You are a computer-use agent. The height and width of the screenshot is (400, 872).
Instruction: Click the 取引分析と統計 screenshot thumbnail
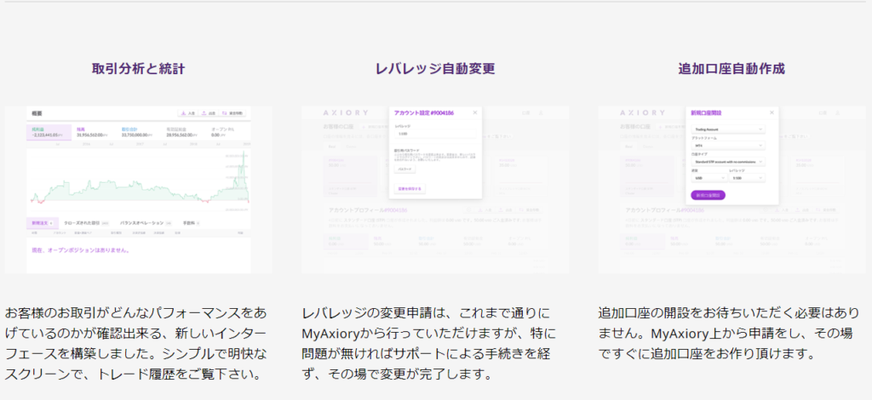[x=138, y=190]
